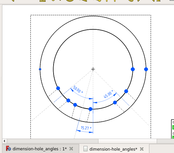This screenshot has height=153, width=174.
Task: Switch to the "dimension-hole_angles*" page tab
Action: 114,149
